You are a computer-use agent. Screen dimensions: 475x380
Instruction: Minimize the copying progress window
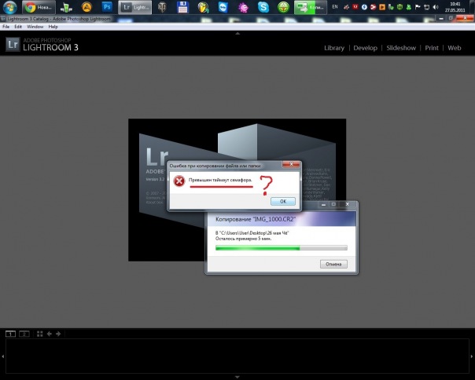tap(323, 204)
